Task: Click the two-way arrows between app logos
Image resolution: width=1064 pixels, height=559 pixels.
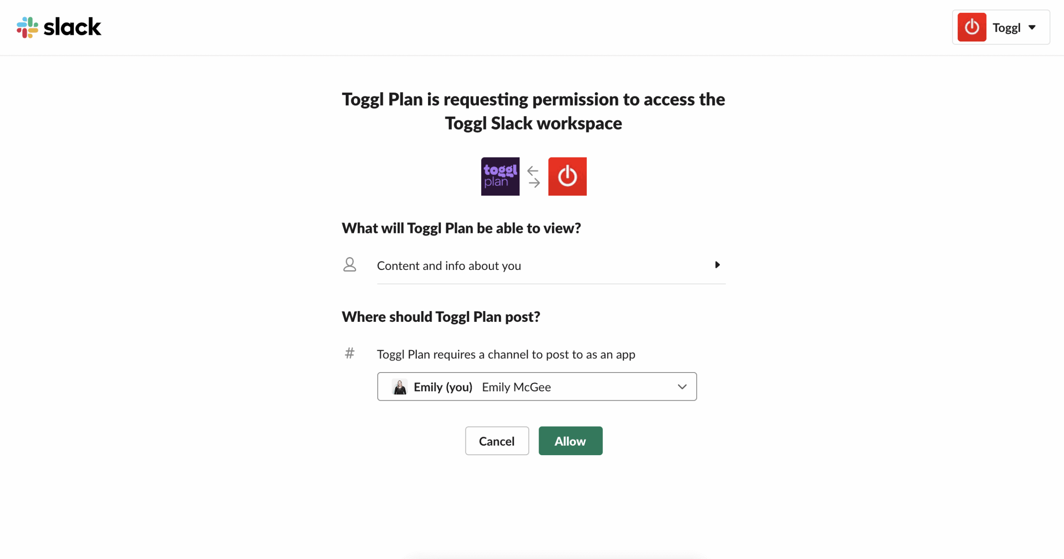Action: (x=534, y=177)
